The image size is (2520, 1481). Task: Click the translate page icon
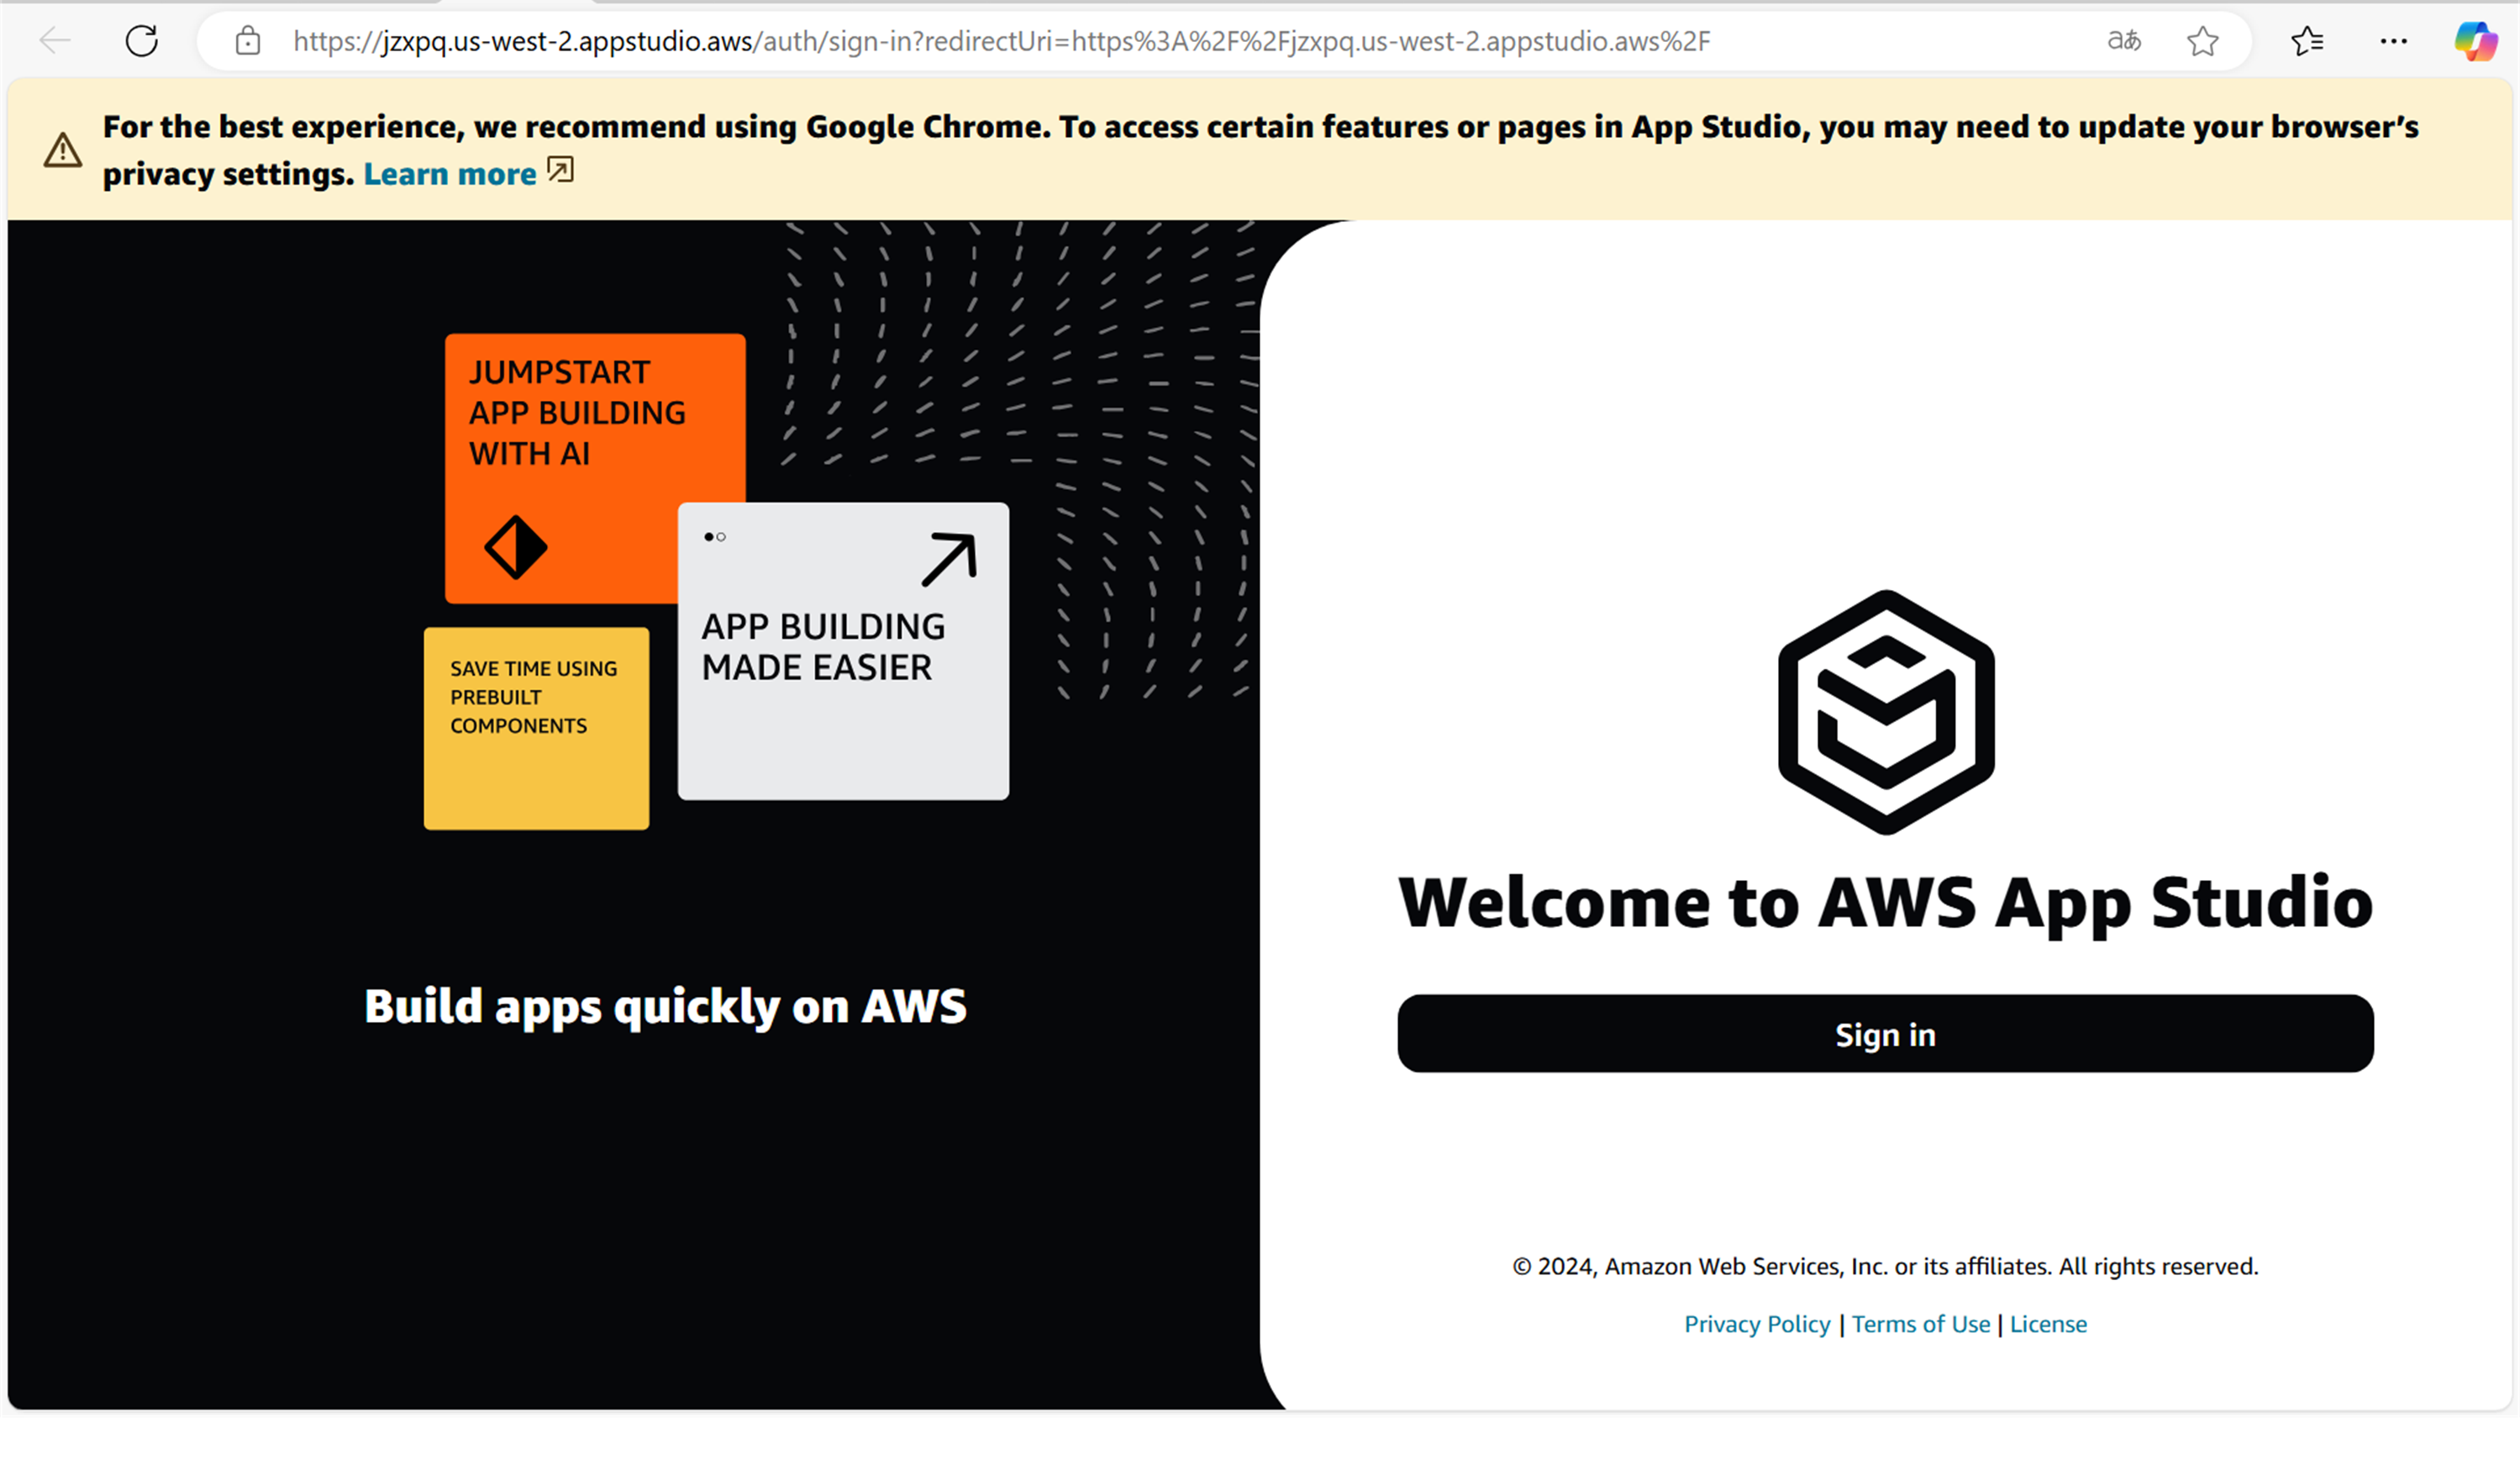pos(2123,41)
